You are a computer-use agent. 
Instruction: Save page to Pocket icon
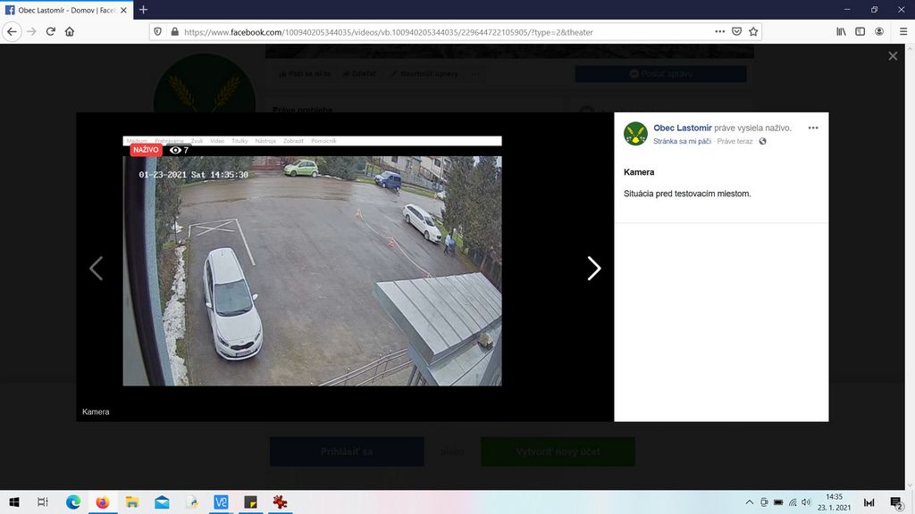(737, 31)
